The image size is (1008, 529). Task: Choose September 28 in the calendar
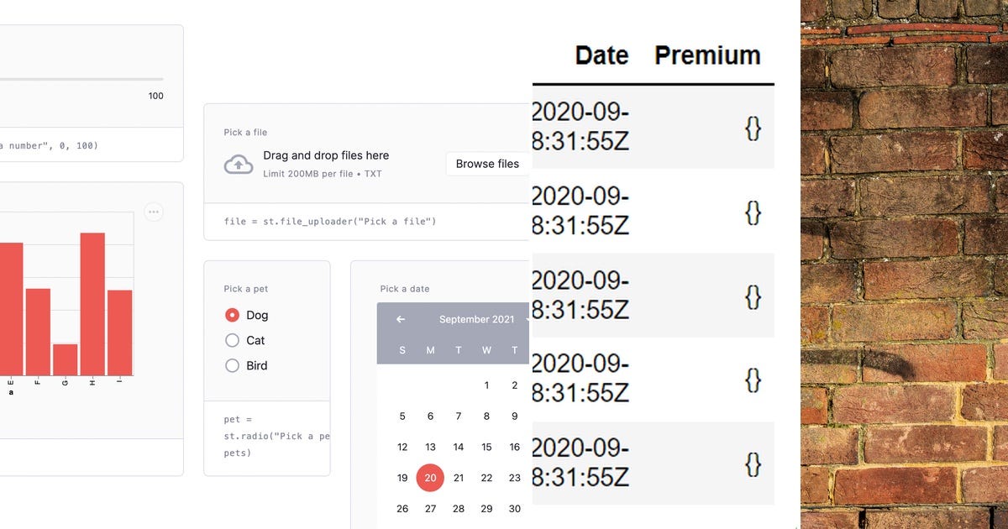pyautogui.click(x=459, y=509)
